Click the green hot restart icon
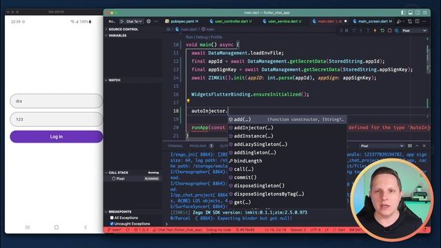This screenshot has height=248, width=441. point(382,30)
